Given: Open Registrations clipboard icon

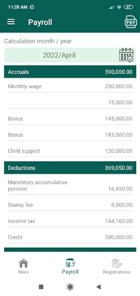Looking at the screenshot, I should [116, 263].
